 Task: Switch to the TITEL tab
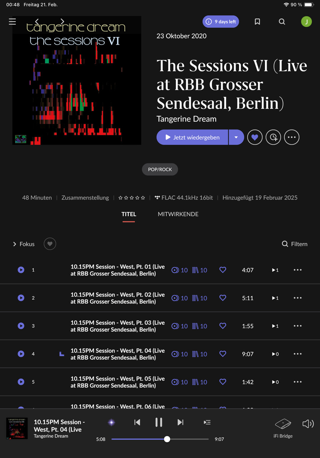pyautogui.click(x=129, y=214)
